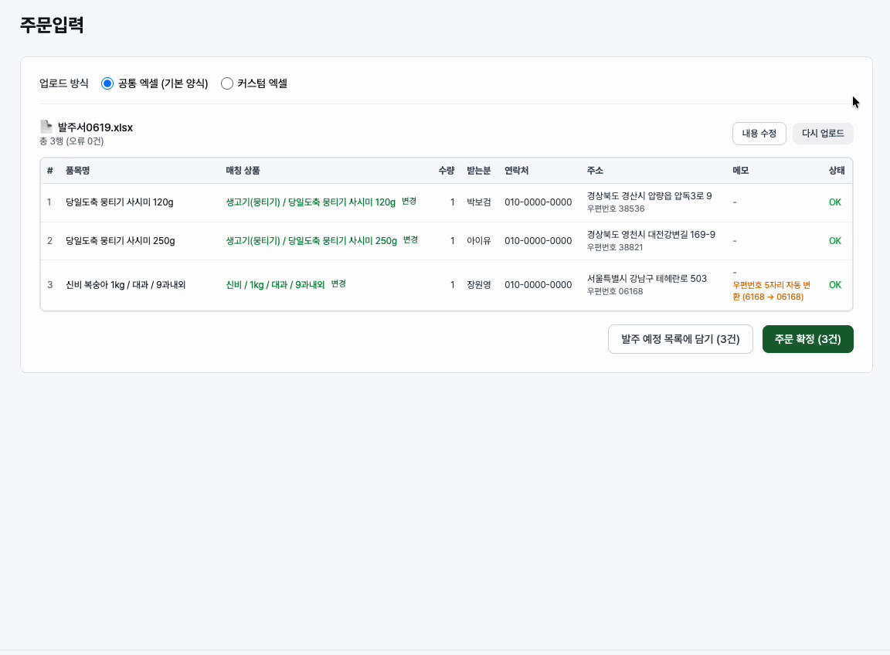The width and height of the screenshot is (890, 655).
Task: Click address 경상북도 영천시 대전강변길 169-9
Action: [651, 234]
